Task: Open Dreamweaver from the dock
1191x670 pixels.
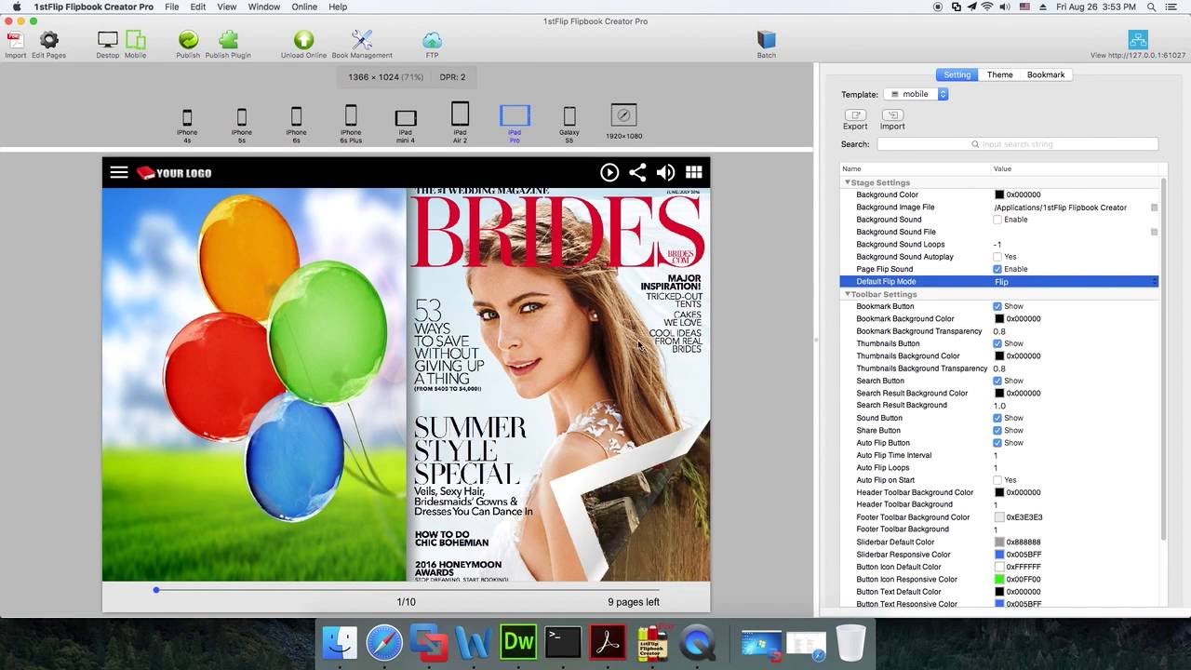Action: pyautogui.click(x=518, y=643)
